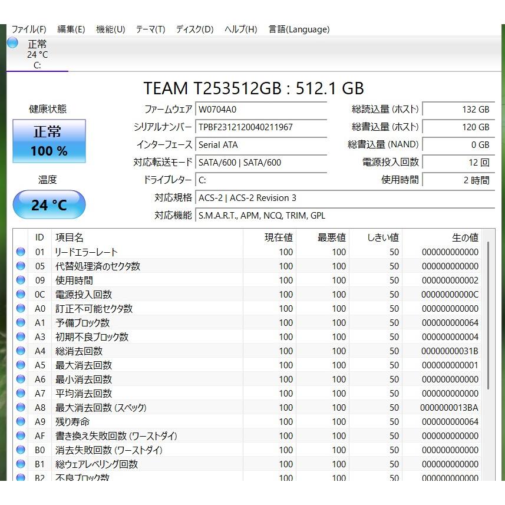Image resolution: width=505 pixels, height=505 pixels.
Task: Click total NAND writes value 0 GB
Action: point(458,144)
